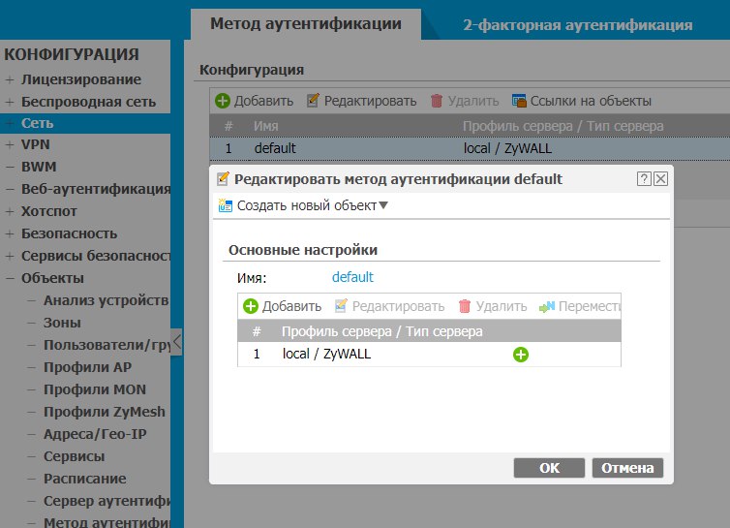This screenshot has height=528, width=730.
Task: Click the Профиль сервера / Тип сервера dialog header
Action: (381, 331)
